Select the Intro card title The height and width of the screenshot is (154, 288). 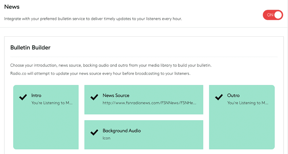point(36,95)
